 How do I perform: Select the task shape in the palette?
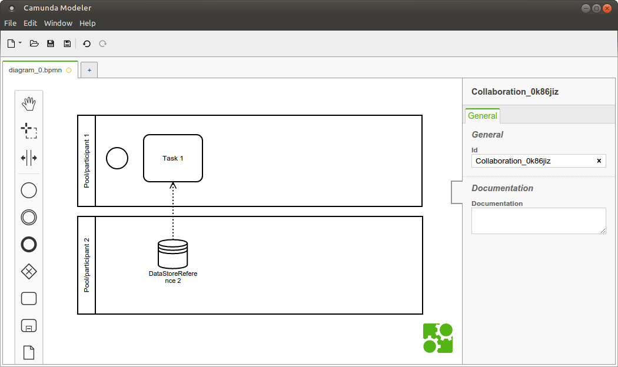(x=29, y=299)
